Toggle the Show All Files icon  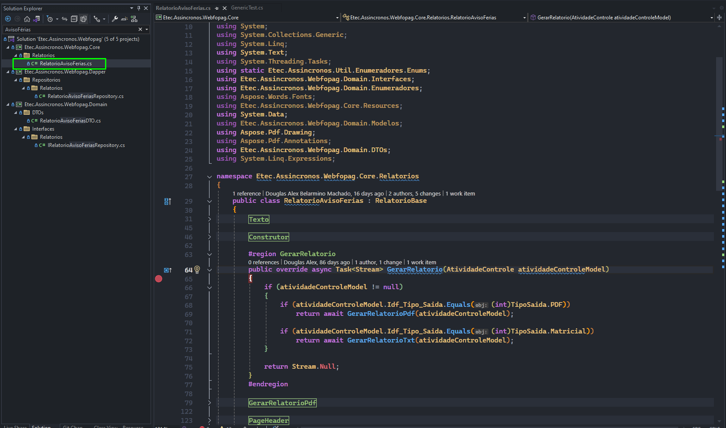point(83,19)
